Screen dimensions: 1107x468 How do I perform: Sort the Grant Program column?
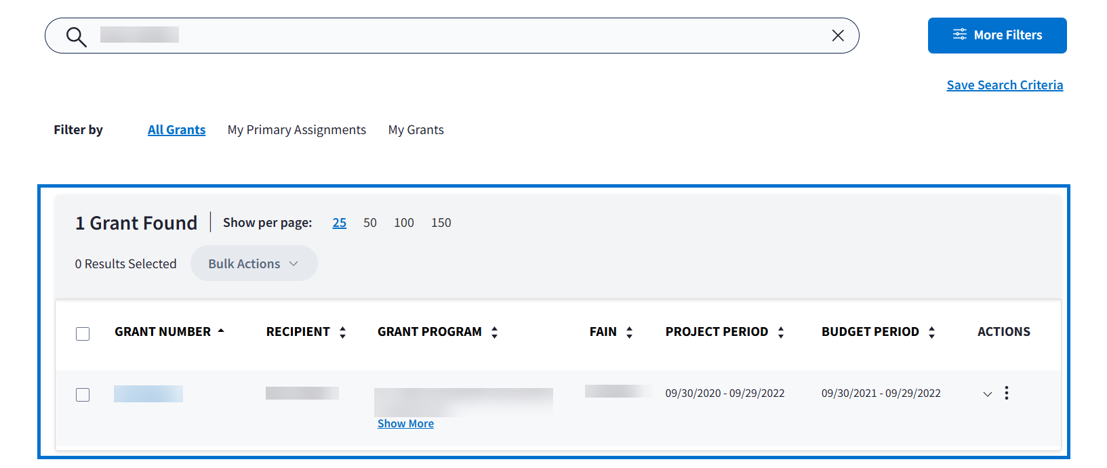[494, 333]
